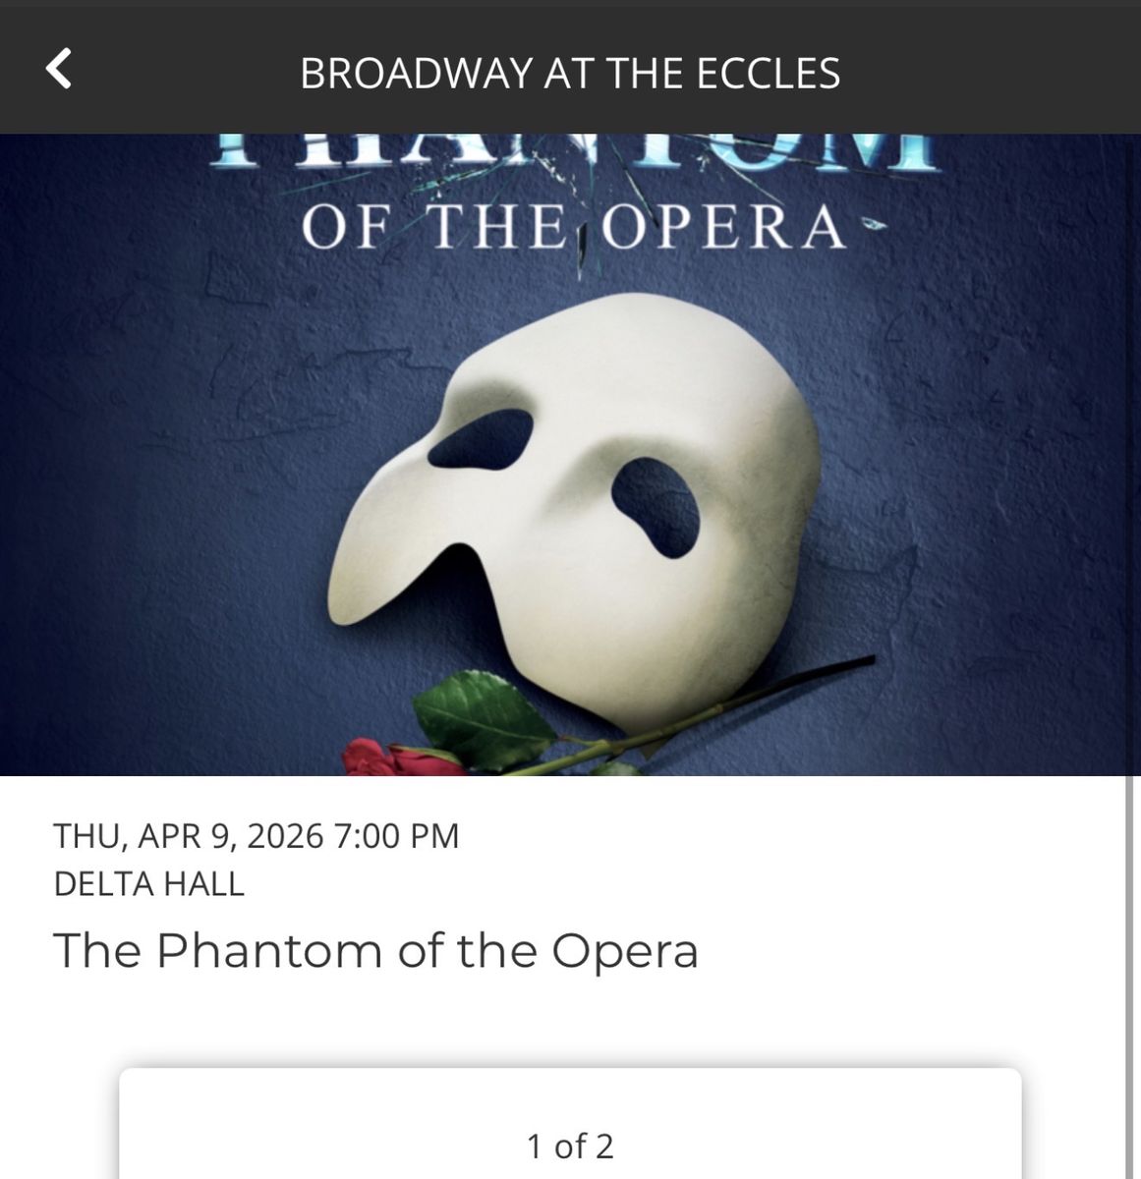
Task: Click the event hero image
Action: click(570, 452)
